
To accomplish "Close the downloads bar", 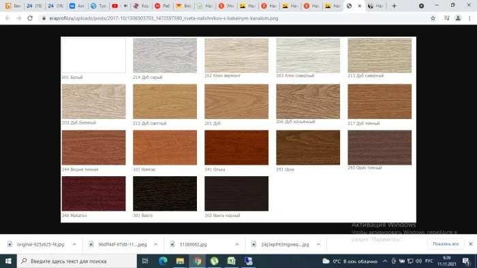I will coord(471,244).
